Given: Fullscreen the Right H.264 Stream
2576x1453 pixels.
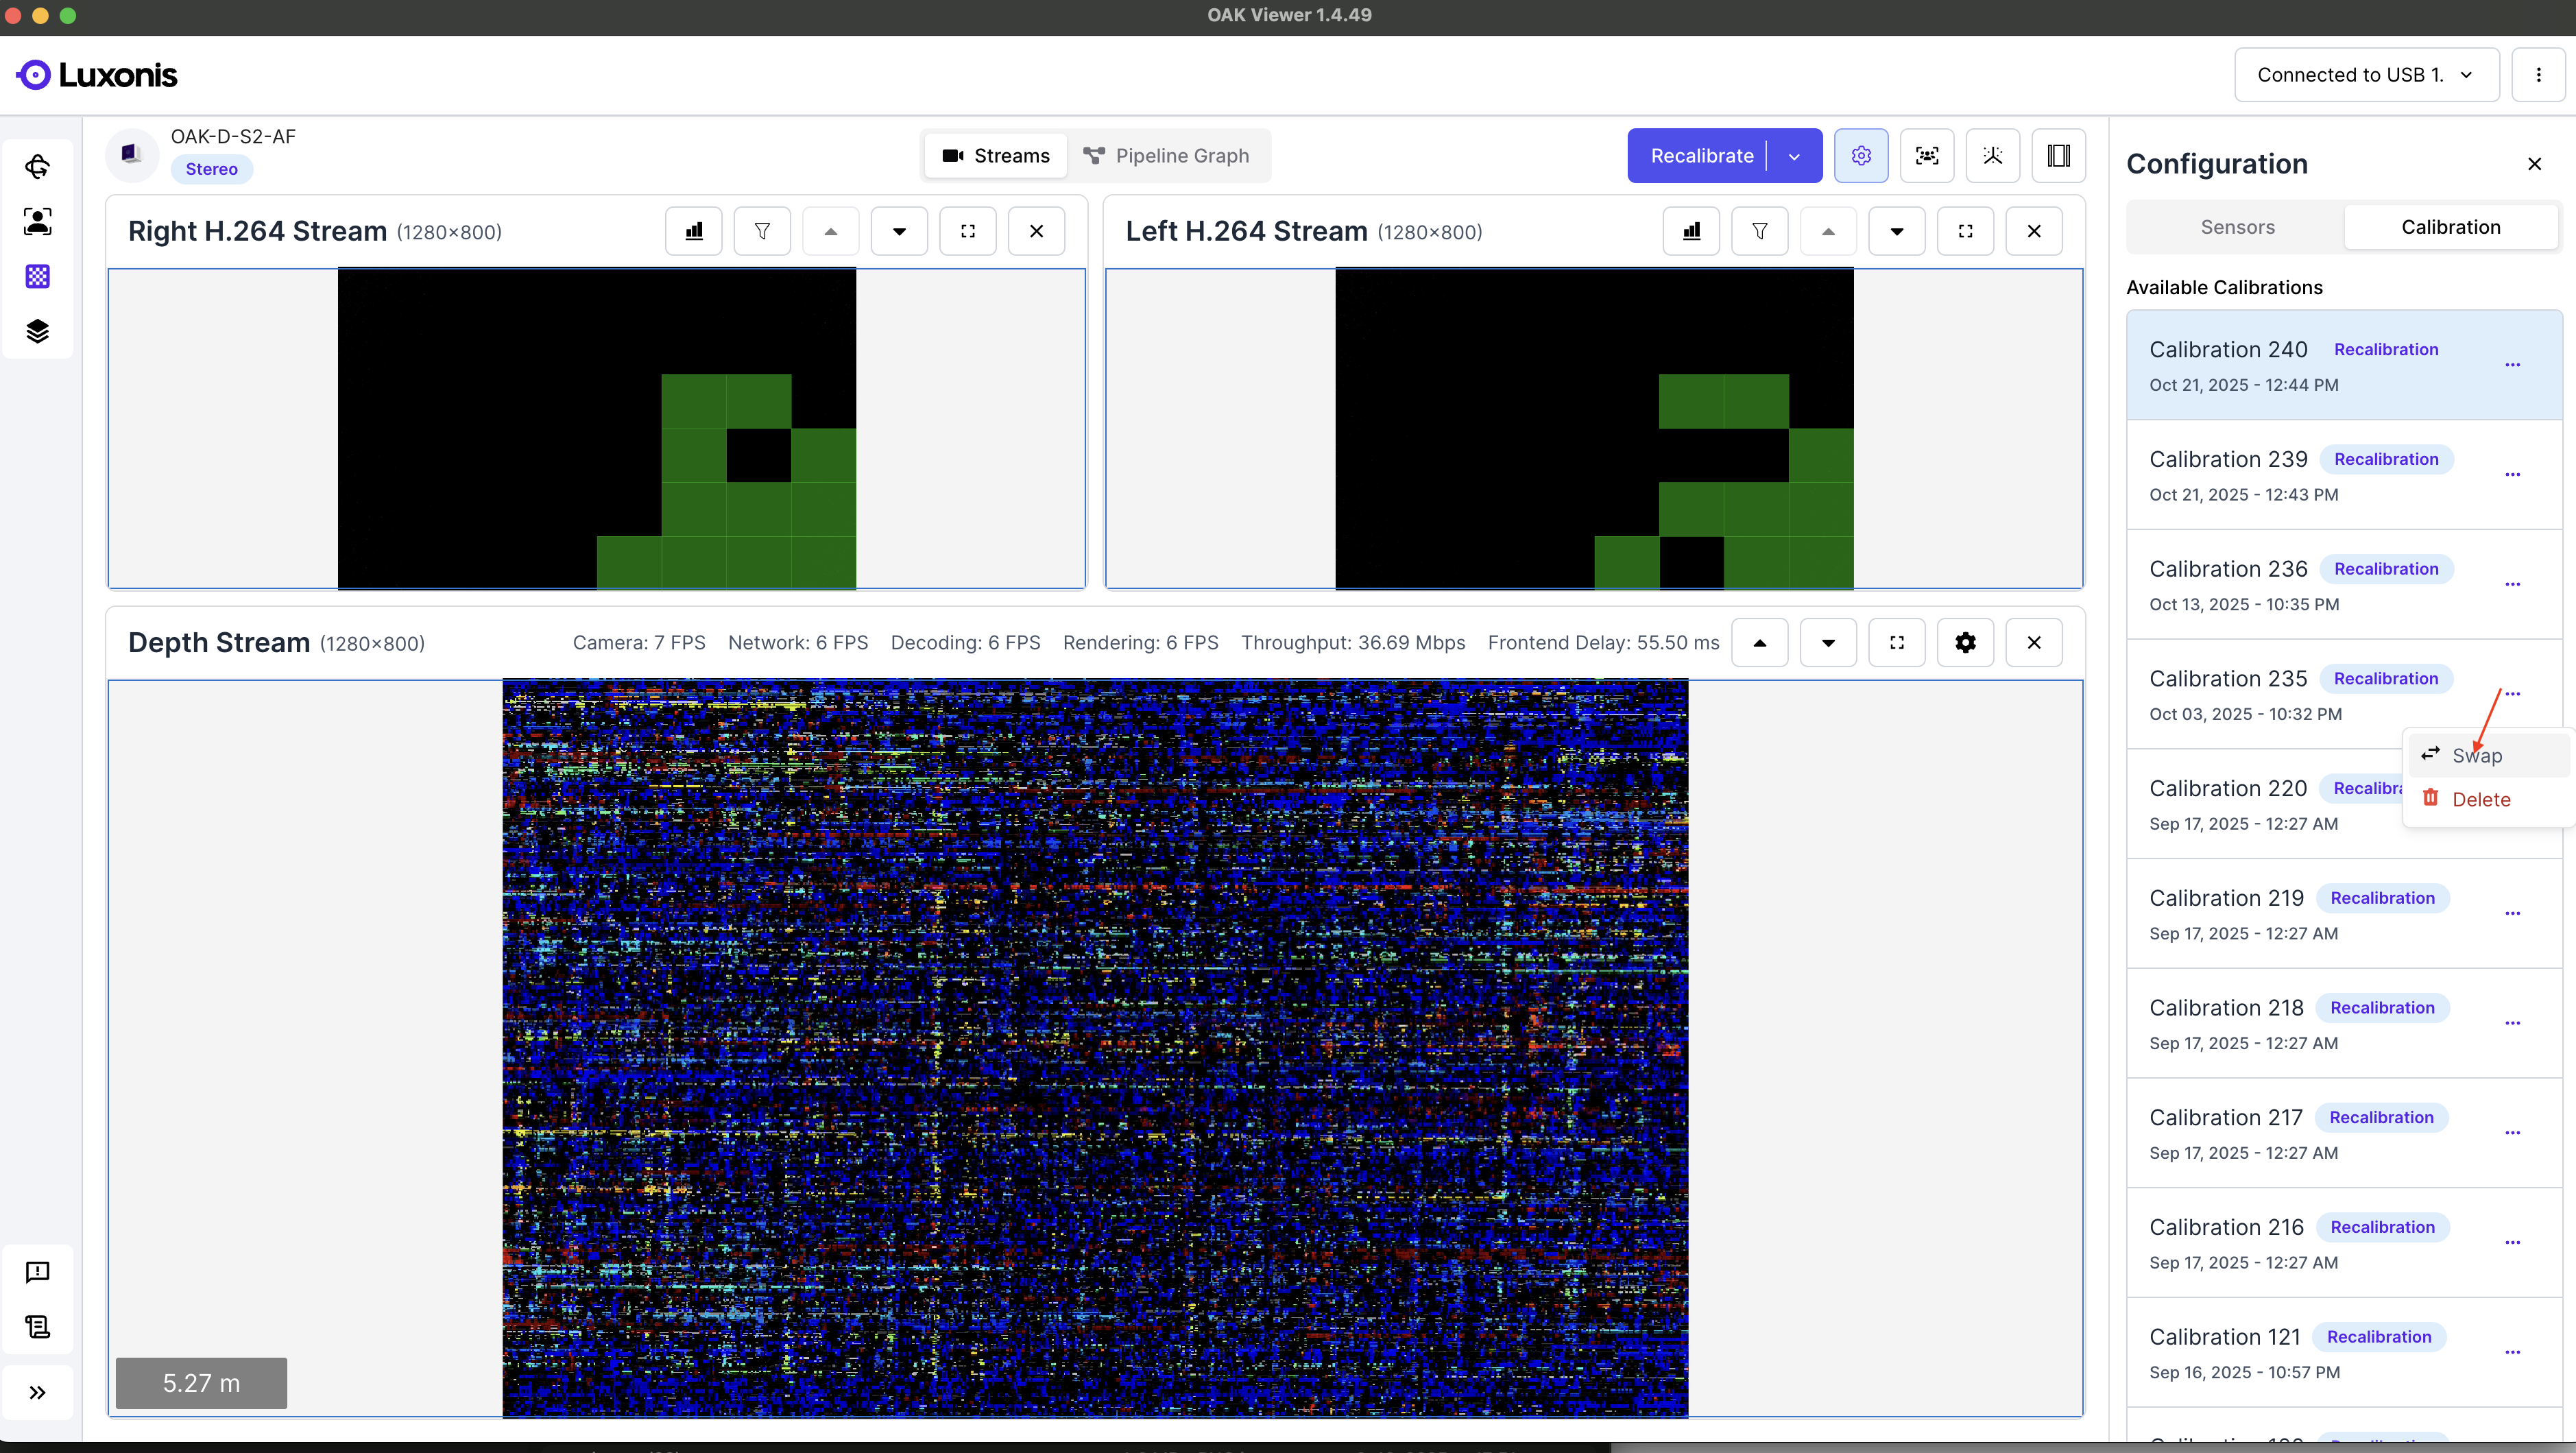Looking at the screenshot, I should (x=968, y=231).
